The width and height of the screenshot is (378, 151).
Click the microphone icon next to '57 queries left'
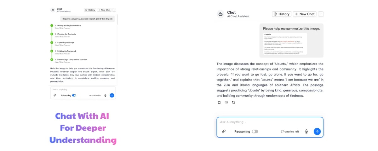(306, 131)
